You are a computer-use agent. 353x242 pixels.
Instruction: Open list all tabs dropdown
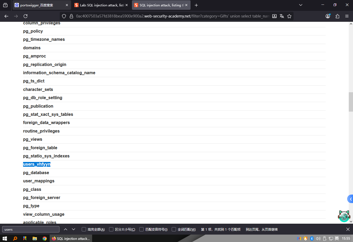(301, 5)
